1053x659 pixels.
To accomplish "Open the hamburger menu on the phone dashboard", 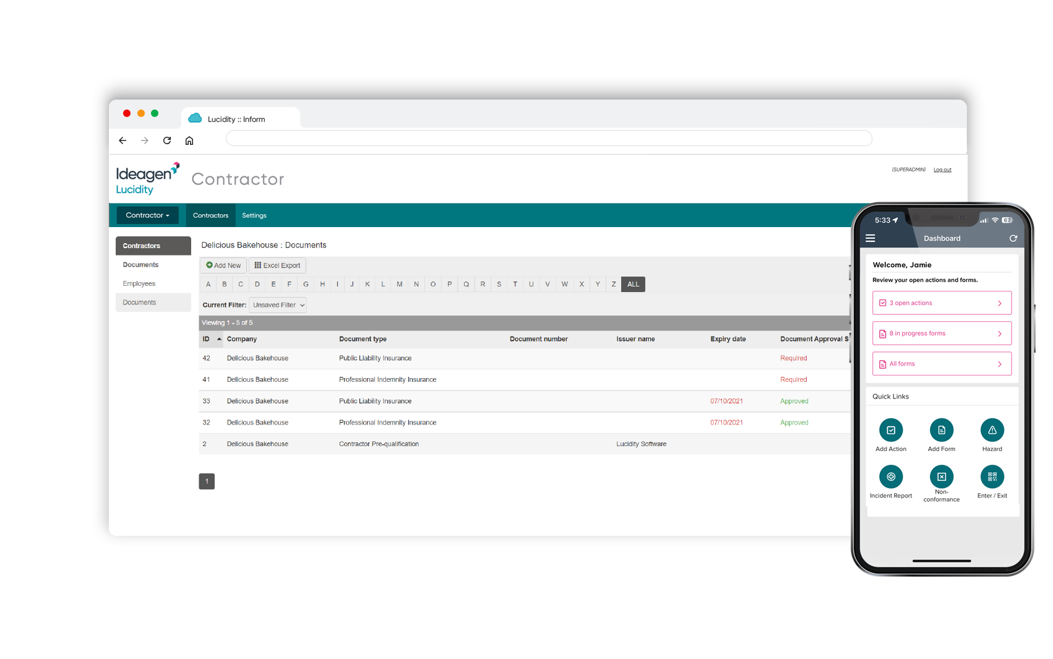I will [x=870, y=238].
